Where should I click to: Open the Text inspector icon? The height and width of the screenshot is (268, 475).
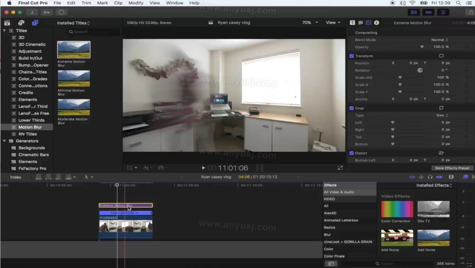pos(361,23)
